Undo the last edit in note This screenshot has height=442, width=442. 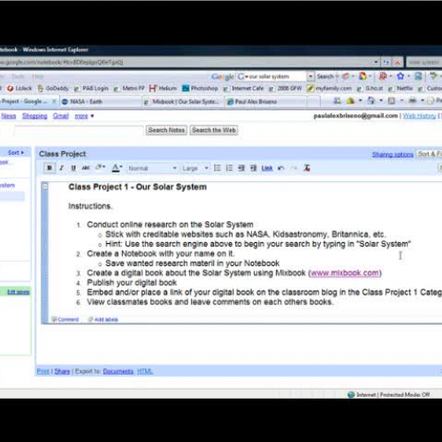click(281, 168)
